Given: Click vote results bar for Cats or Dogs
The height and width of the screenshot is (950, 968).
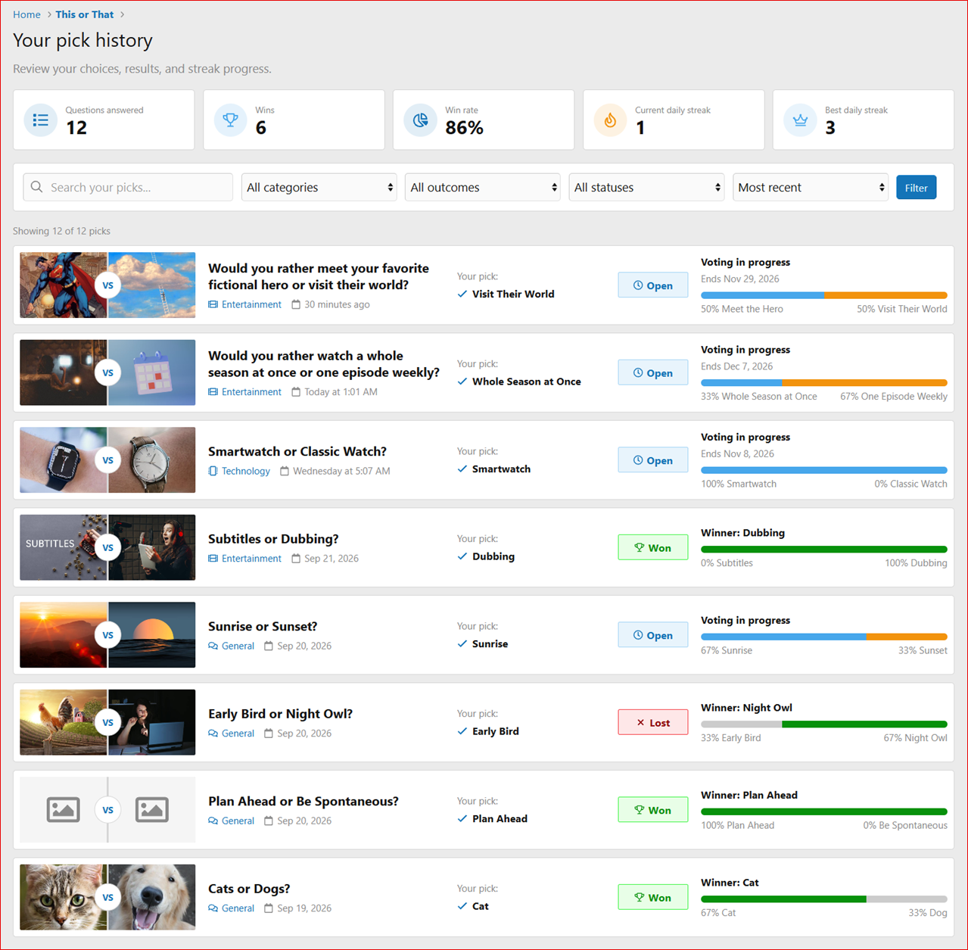Looking at the screenshot, I should click(824, 899).
